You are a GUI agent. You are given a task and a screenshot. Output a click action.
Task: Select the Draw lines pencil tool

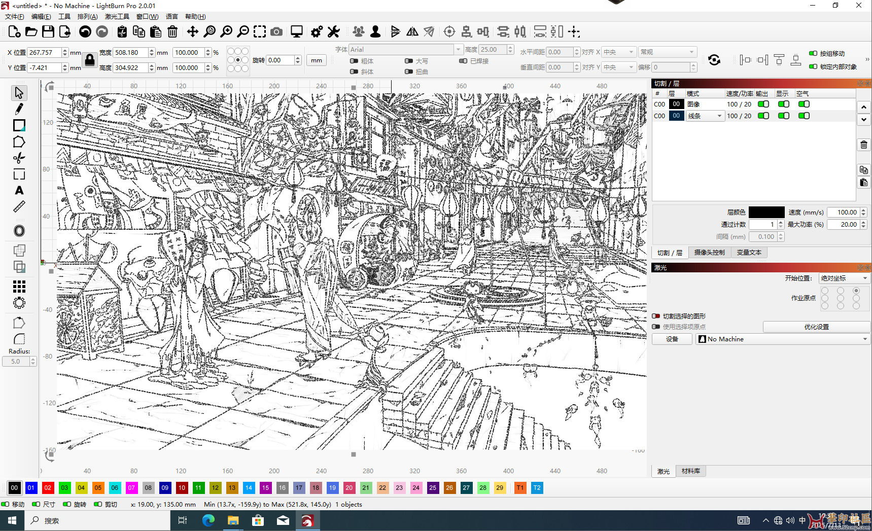pos(19,109)
